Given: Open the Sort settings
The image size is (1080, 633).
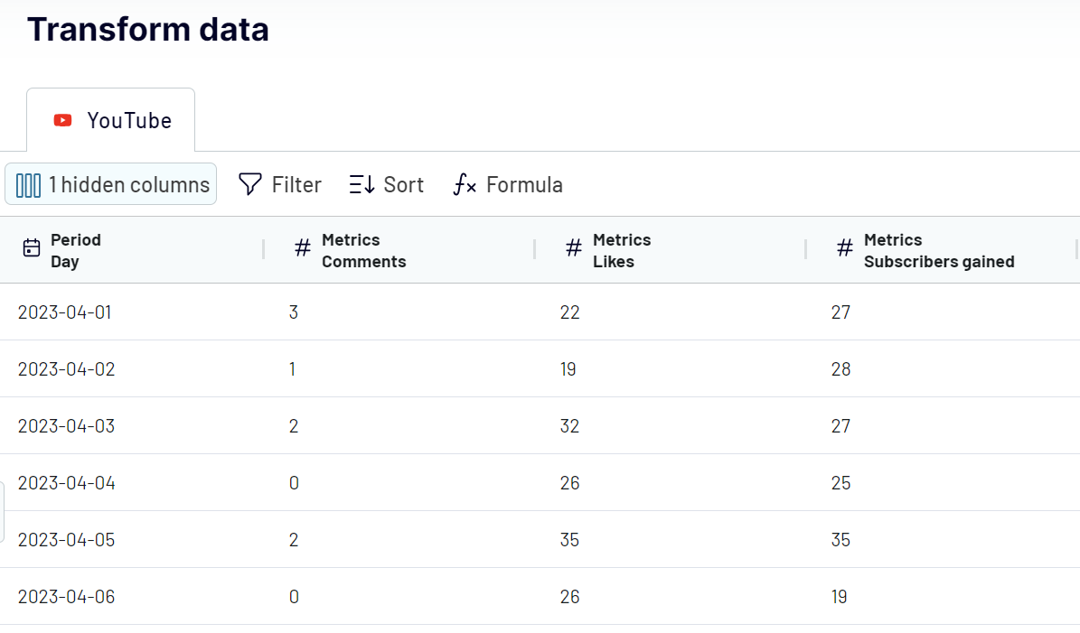Looking at the screenshot, I should tap(387, 184).
